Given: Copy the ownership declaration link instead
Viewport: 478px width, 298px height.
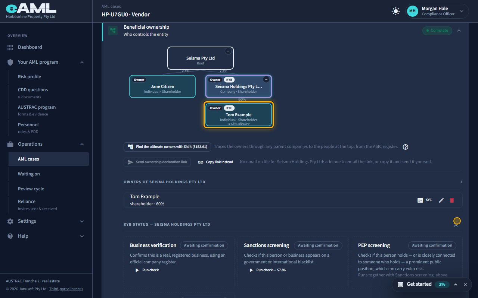Looking at the screenshot, I should (215, 162).
